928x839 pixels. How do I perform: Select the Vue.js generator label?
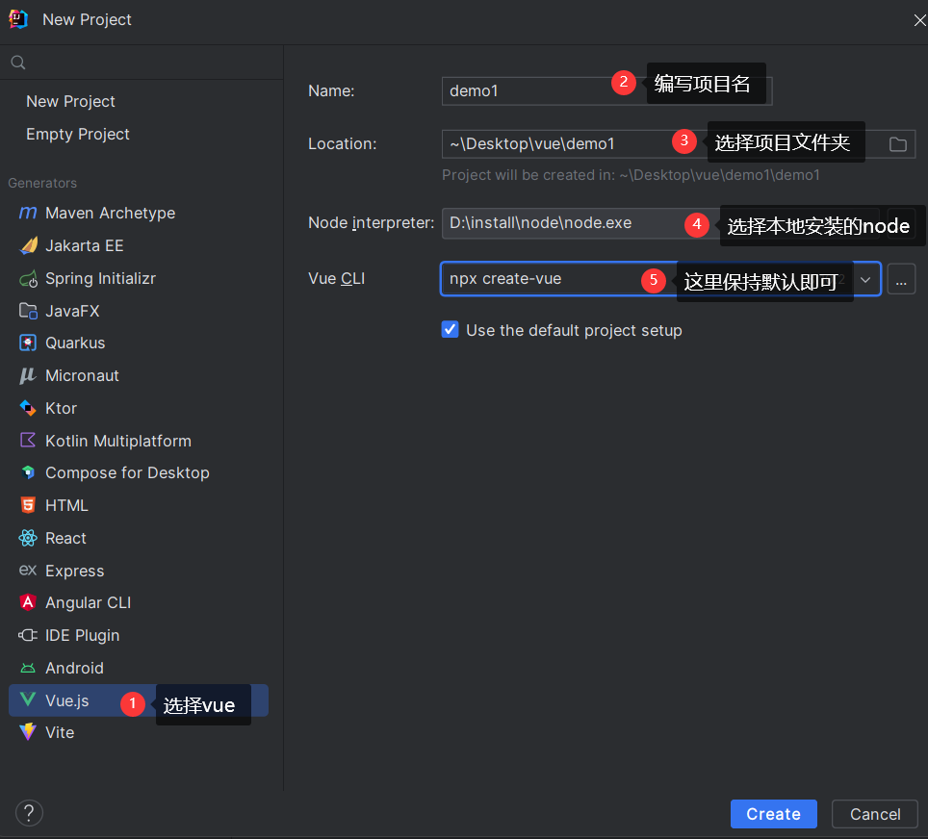(66, 700)
